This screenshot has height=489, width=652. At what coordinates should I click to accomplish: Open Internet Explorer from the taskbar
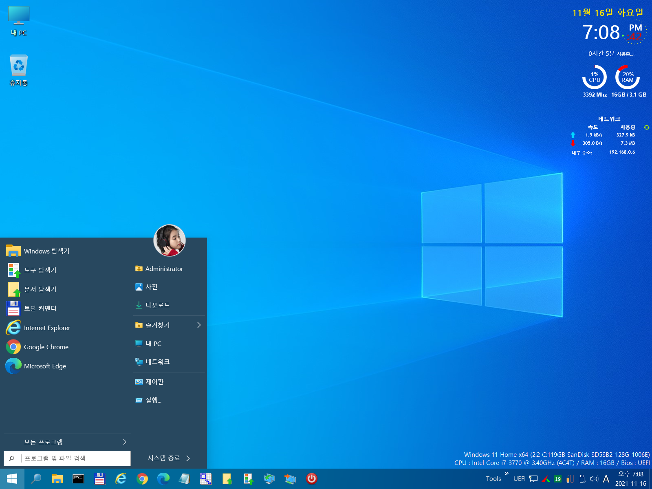pos(121,479)
